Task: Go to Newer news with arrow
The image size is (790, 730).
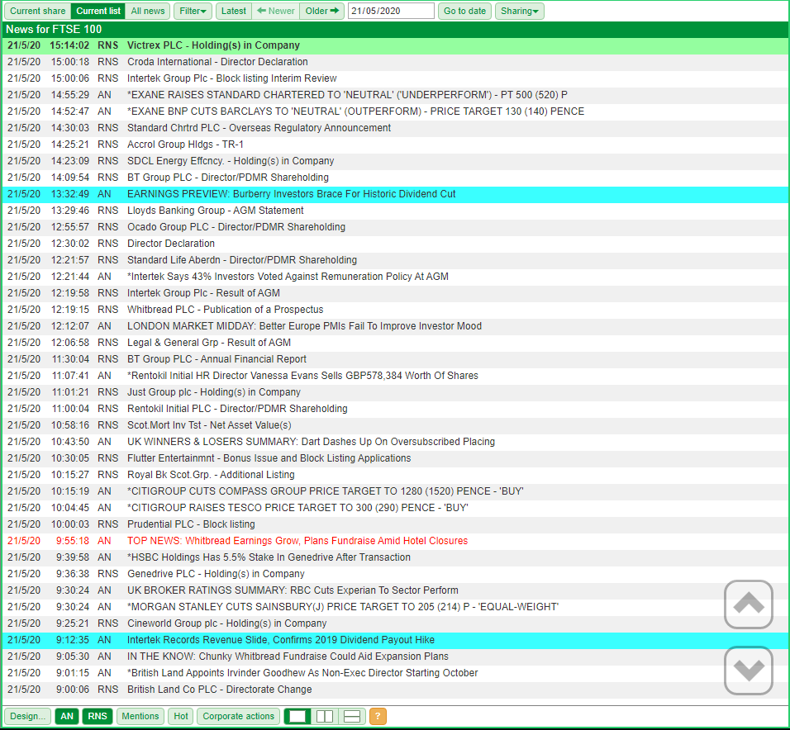Action: 275,11
